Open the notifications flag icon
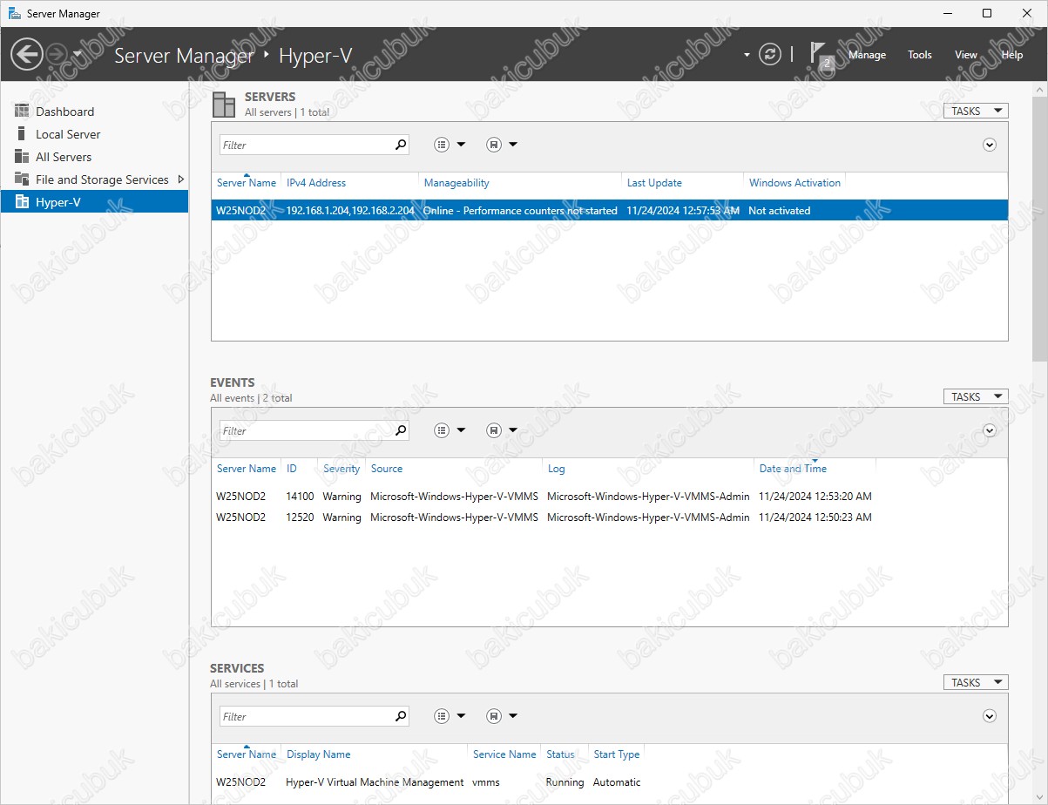Screen dimensions: 1048x805 pos(821,55)
